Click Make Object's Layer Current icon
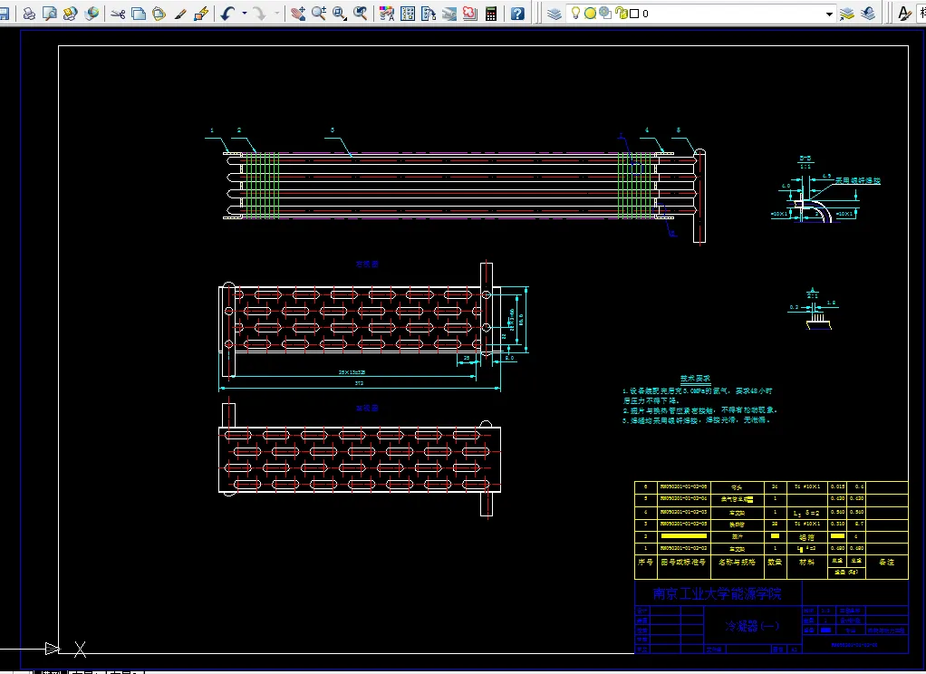Screen dimensions: 926x674 click(847, 13)
